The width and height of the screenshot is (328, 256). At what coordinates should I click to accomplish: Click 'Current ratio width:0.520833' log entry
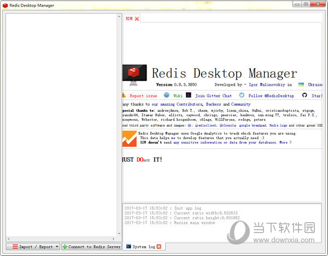click(x=181, y=213)
